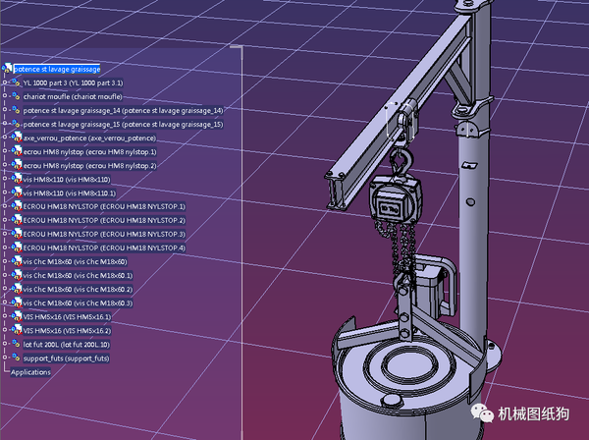The width and height of the screenshot is (589, 440).
Task: Select 'YL 1000 part 3 (YL 1000 part 3.1)' label
Action: (x=73, y=83)
